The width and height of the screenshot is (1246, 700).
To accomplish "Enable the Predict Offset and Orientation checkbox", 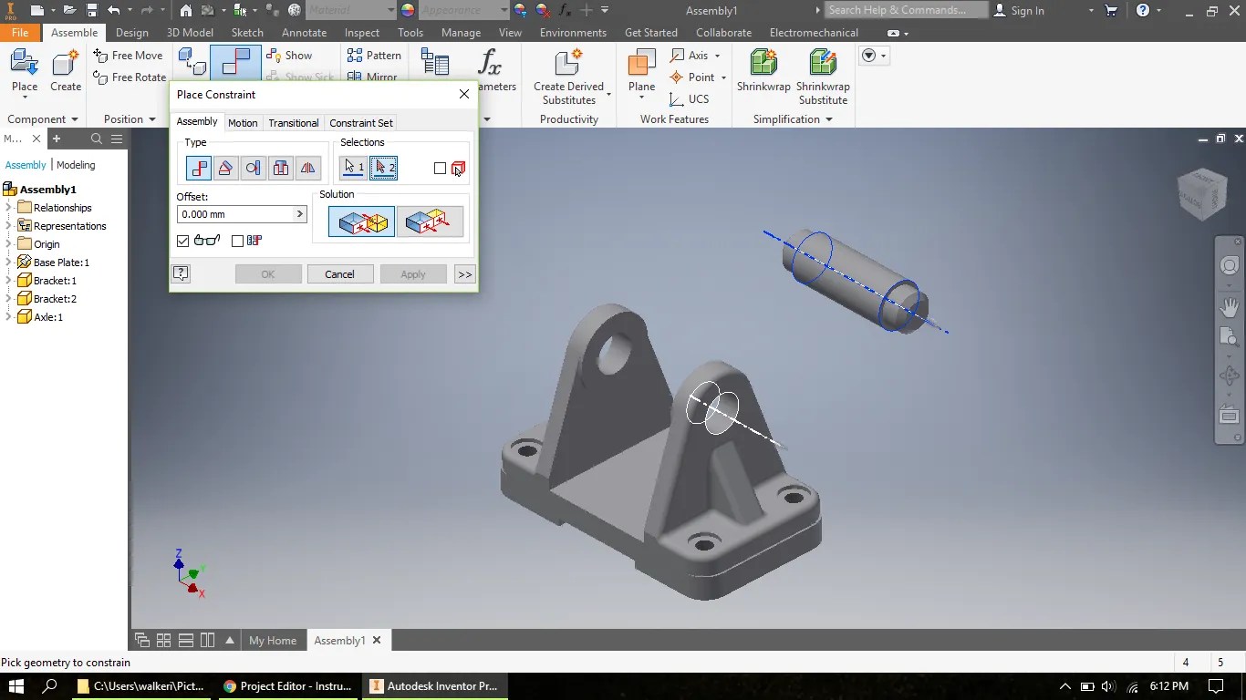I will pyautogui.click(x=238, y=241).
